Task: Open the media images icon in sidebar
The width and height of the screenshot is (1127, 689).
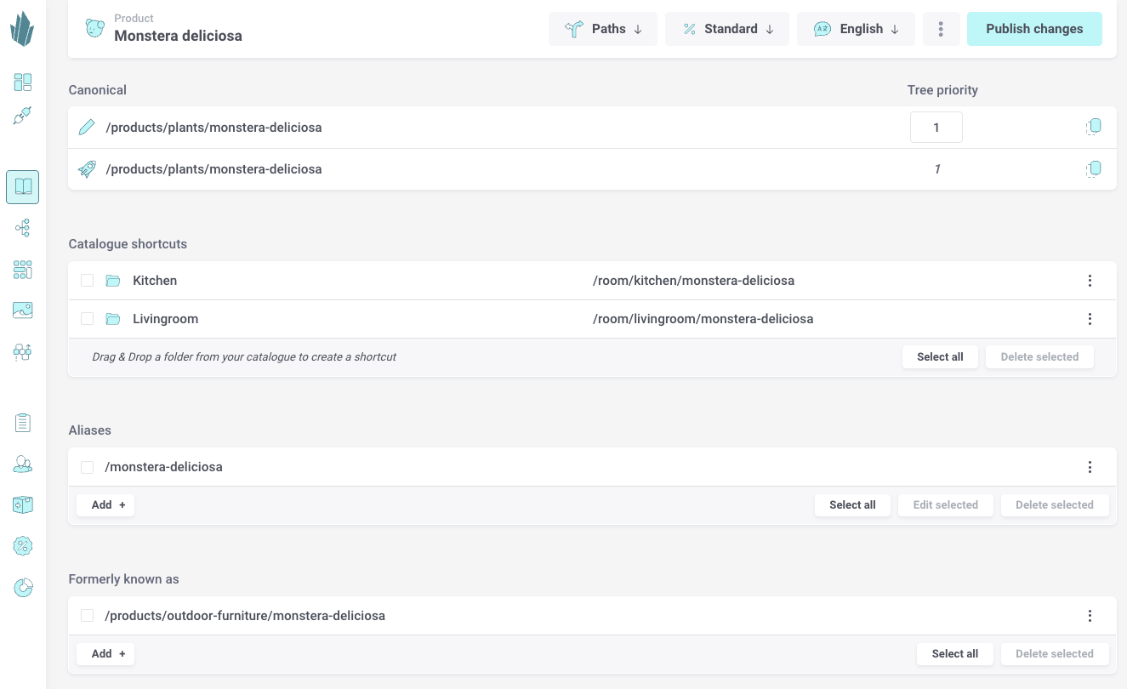Action: click(23, 310)
